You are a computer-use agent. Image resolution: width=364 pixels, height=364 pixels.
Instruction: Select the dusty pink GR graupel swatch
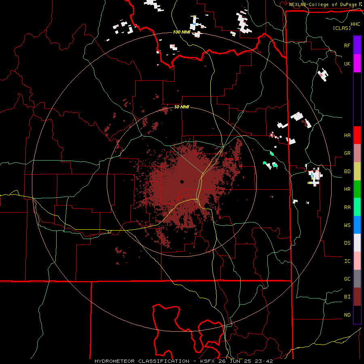357,153
